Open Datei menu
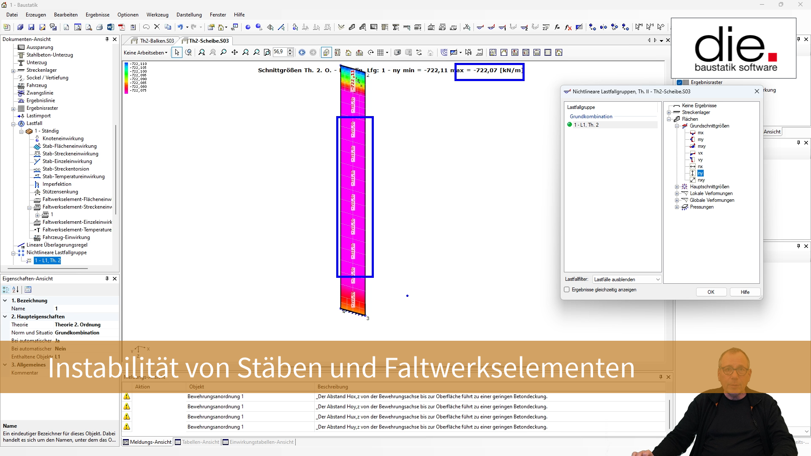Screen dimensions: 811x456 coord(12,14)
